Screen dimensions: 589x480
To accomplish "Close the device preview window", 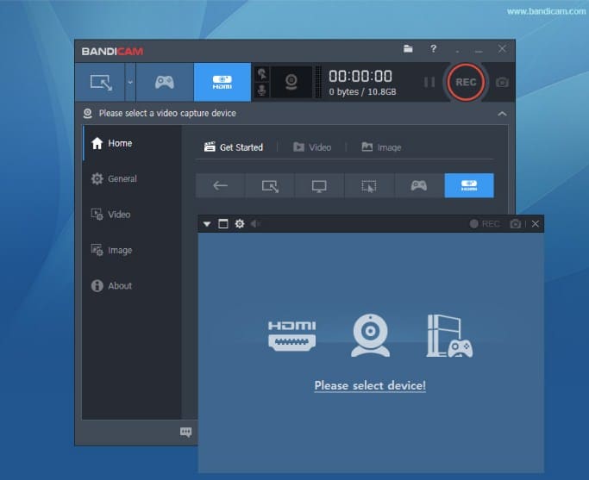I will pos(536,224).
